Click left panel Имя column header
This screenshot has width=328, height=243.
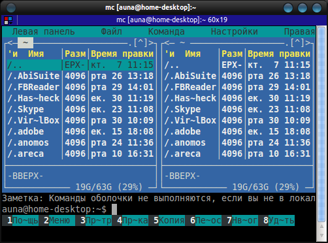(x=36, y=54)
